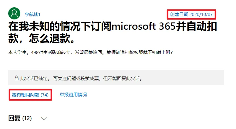This screenshot has height=129, width=236.
Task: Click the 创建日期 label text
Action: pos(179,15)
